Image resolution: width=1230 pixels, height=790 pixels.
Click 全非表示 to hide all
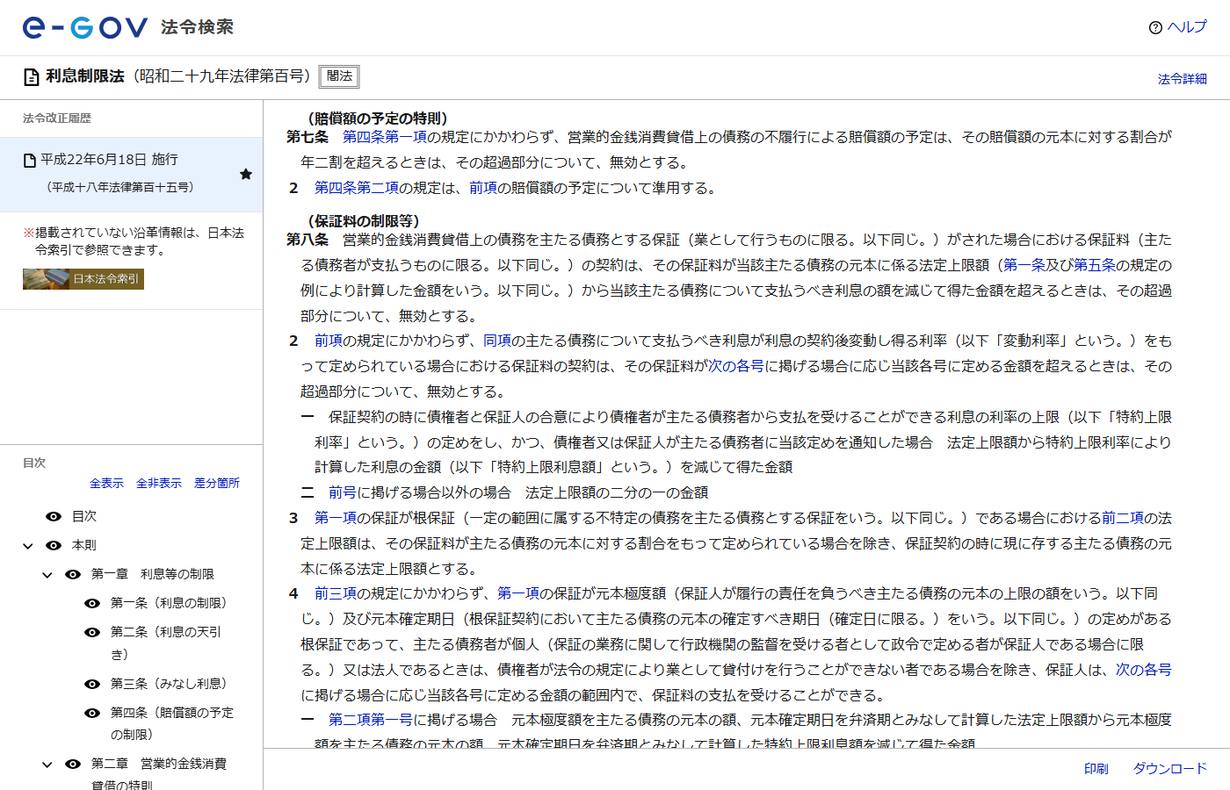click(159, 483)
